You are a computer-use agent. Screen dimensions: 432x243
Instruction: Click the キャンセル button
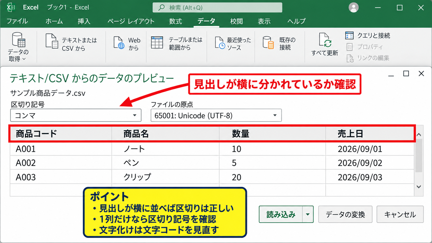click(400, 214)
